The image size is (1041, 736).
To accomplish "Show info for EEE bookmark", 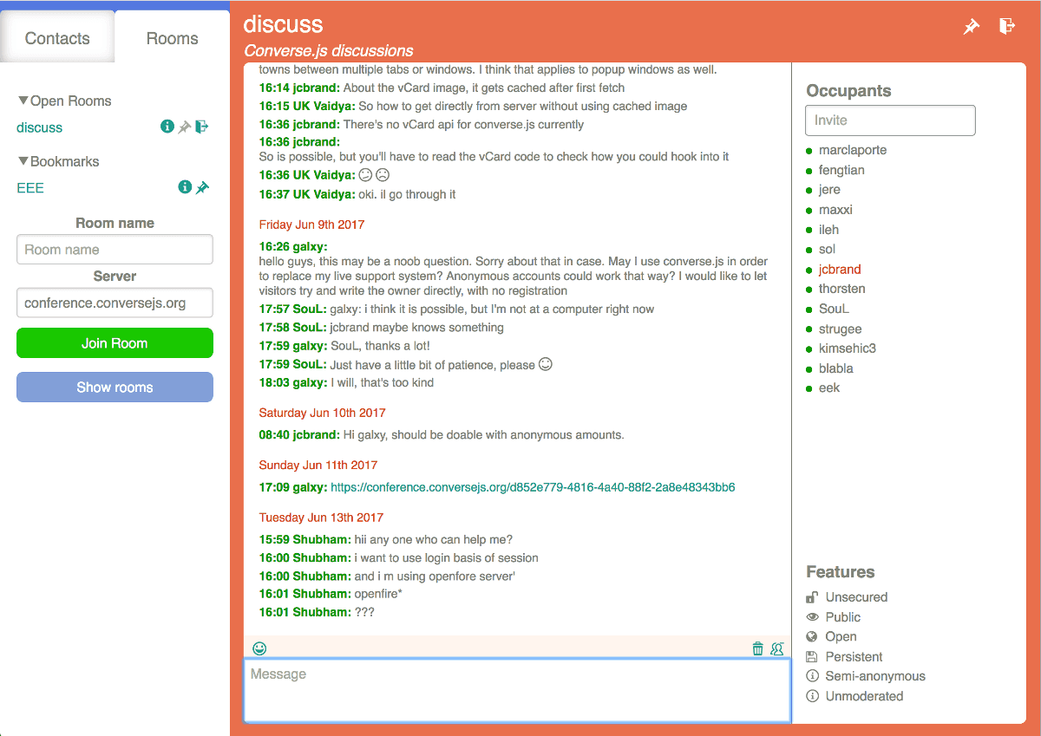I will click(185, 187).
